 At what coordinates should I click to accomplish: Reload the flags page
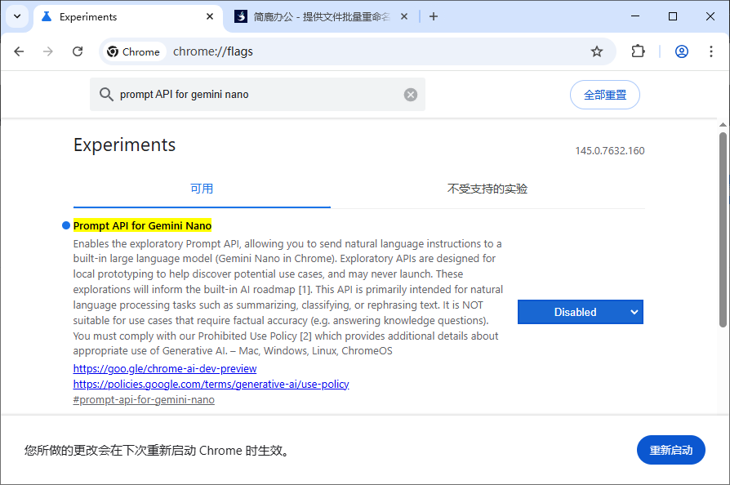78,51
